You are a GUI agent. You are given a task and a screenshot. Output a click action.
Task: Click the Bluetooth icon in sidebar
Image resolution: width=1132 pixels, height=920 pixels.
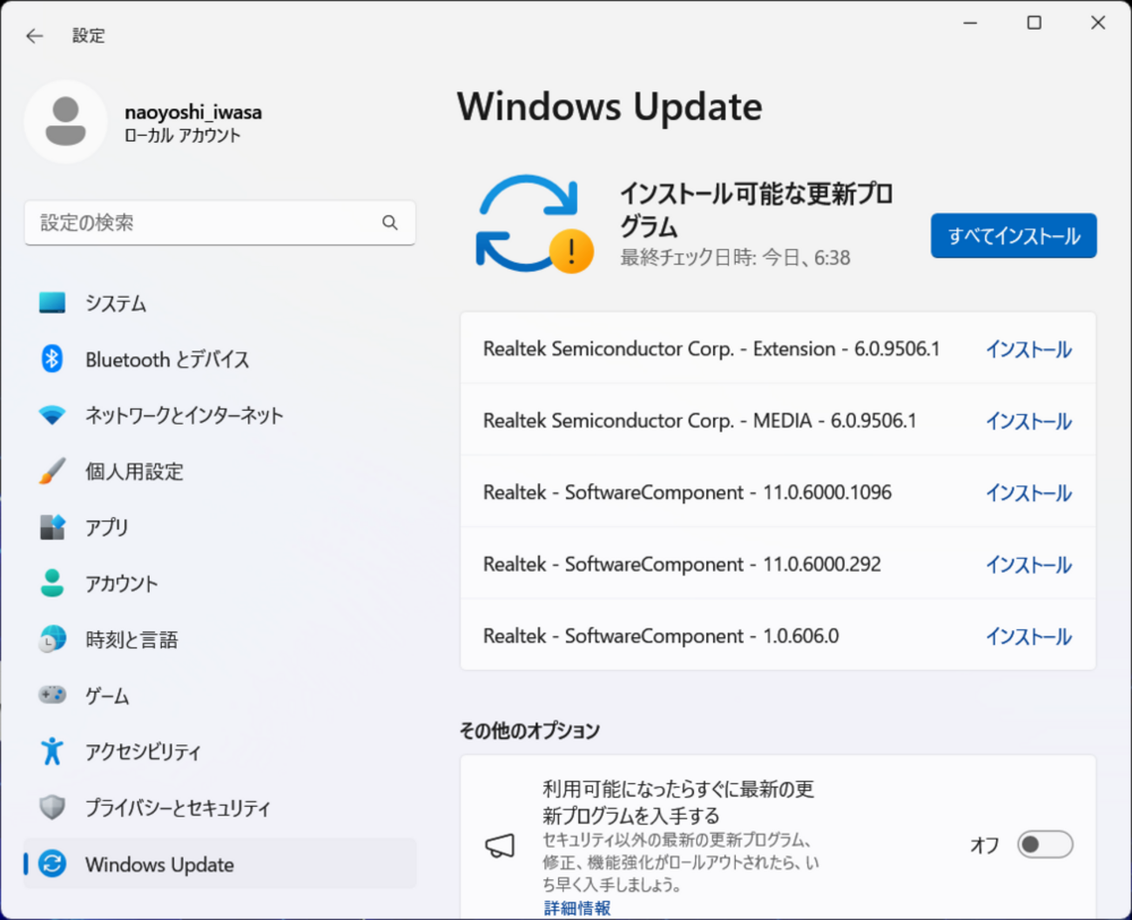pos(52,359)
